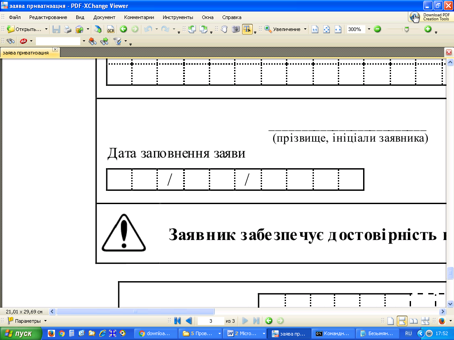Activate the Snapshot camera tool

tap(235, 29)
